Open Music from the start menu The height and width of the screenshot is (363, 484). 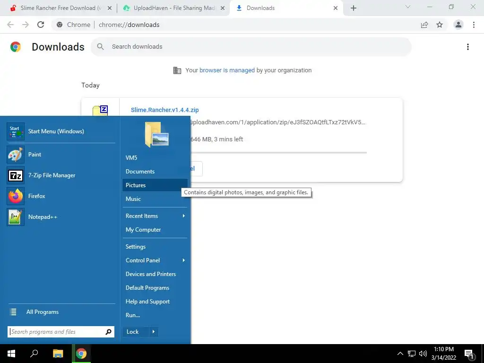tap(155, 199)
